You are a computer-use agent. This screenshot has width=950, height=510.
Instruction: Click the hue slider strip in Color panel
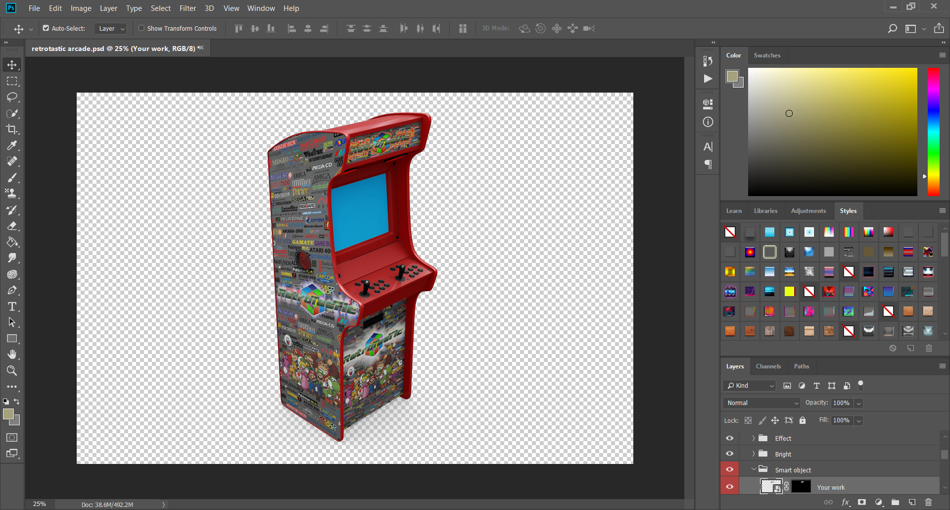point(933,132)
